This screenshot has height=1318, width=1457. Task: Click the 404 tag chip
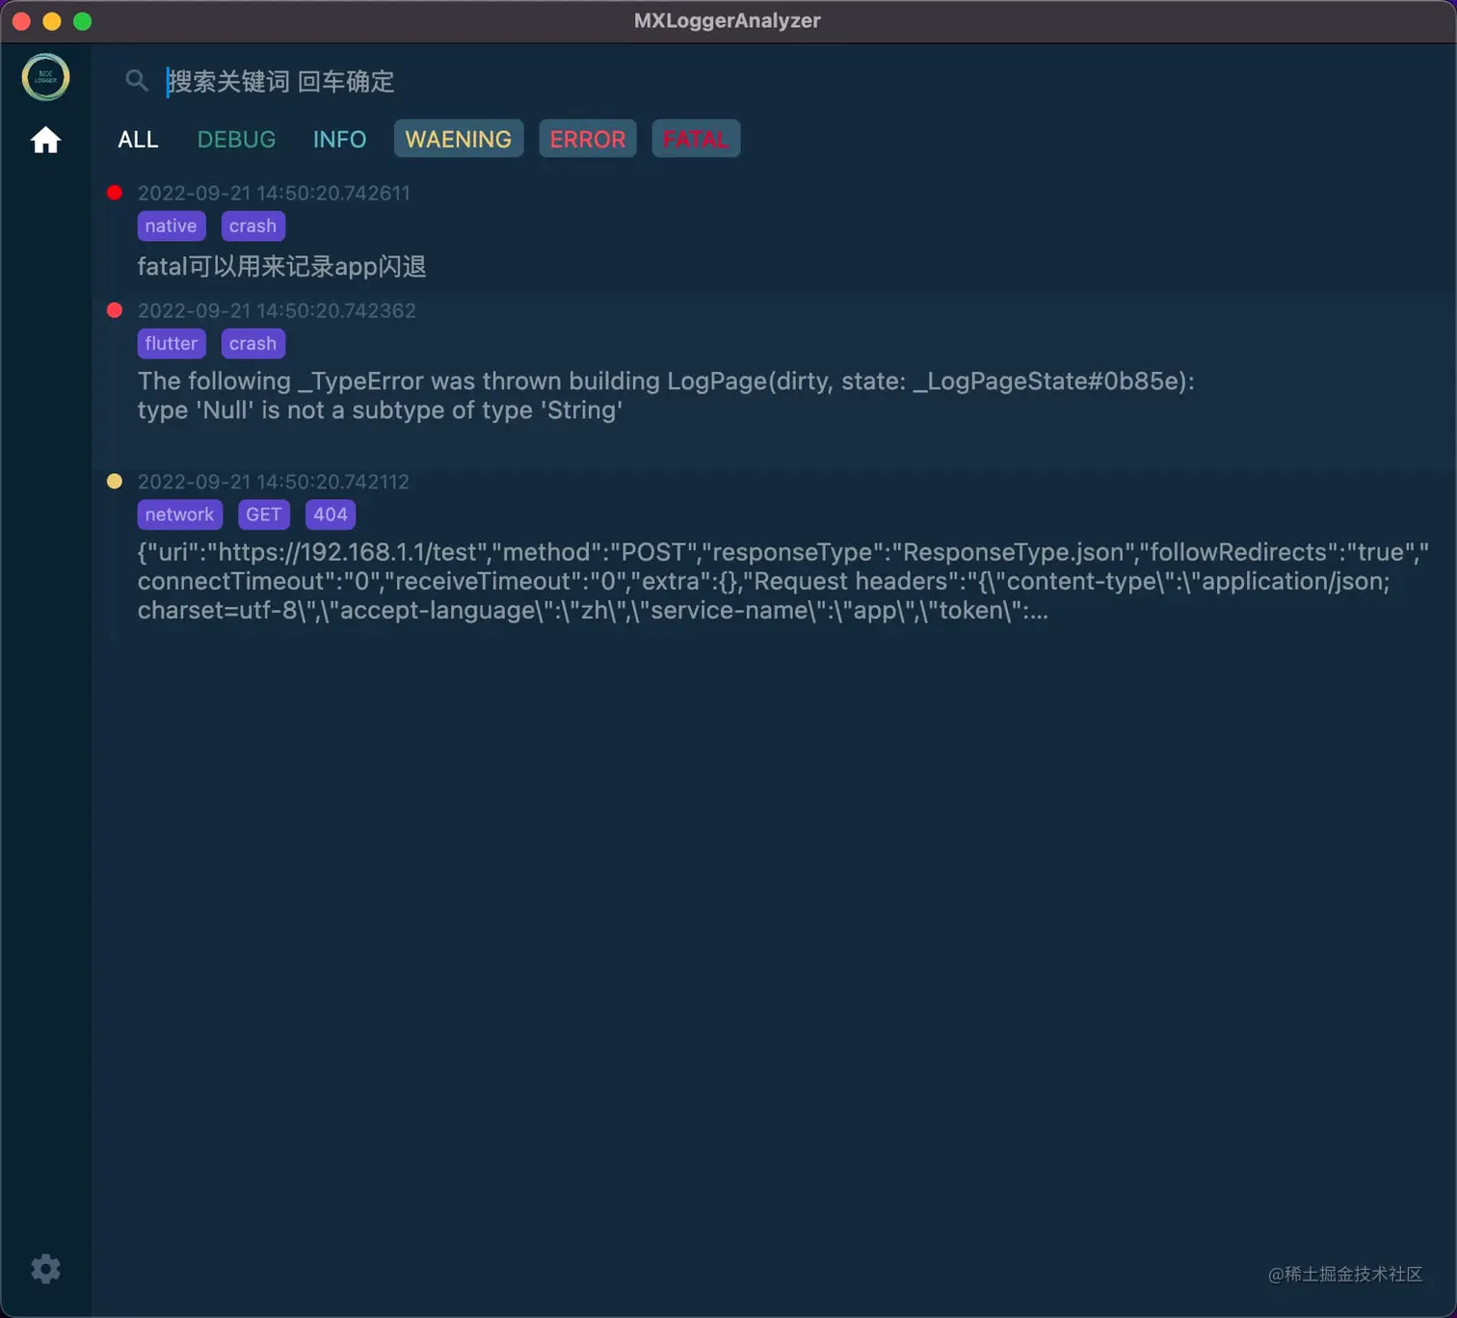[331, 514]
